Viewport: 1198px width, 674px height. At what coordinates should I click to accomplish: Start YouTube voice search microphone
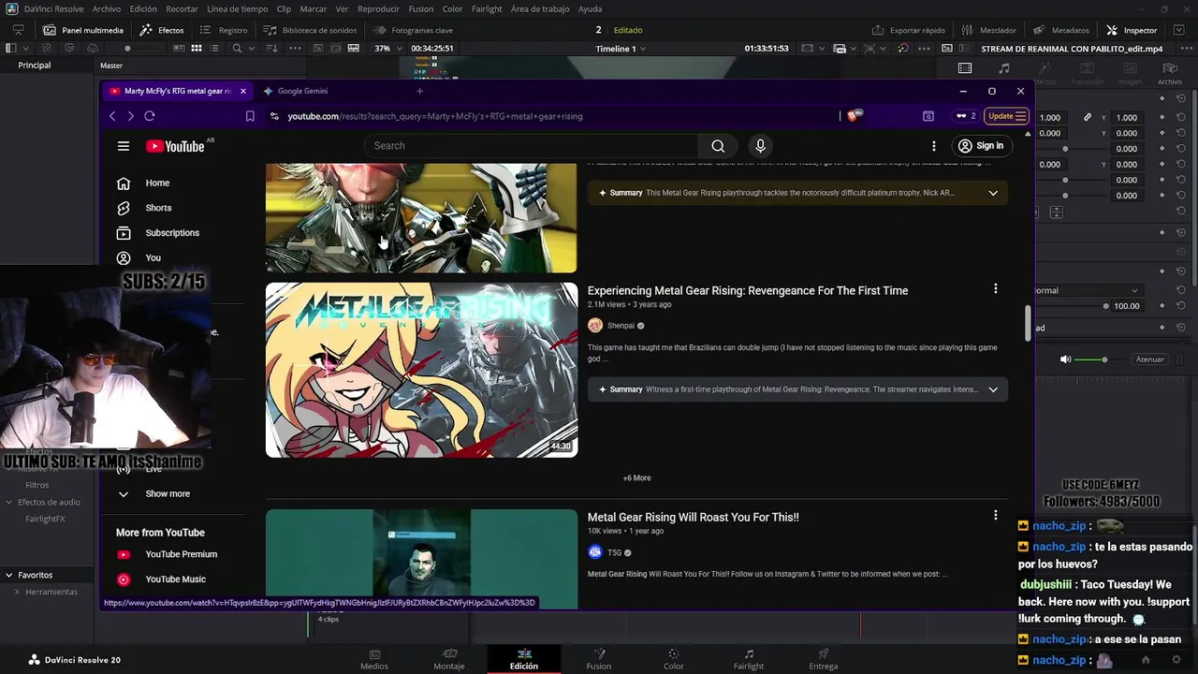click(760, 146)
